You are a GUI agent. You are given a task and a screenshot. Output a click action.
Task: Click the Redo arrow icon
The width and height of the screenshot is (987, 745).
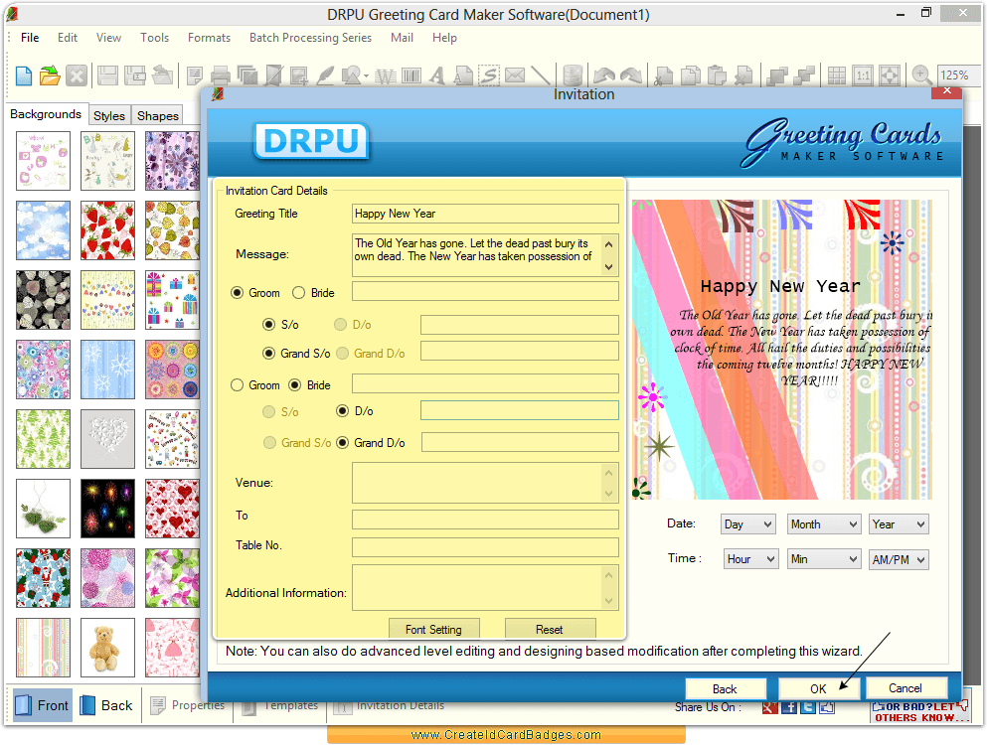(x=631, y=75)
